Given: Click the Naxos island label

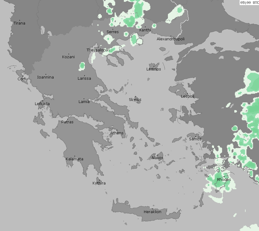Looking at the screenshot, I should pyautogui.click(x=157, y=158).
